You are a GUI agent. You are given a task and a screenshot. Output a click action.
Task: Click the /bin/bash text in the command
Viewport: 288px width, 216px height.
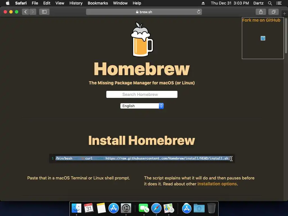[64, 158]
